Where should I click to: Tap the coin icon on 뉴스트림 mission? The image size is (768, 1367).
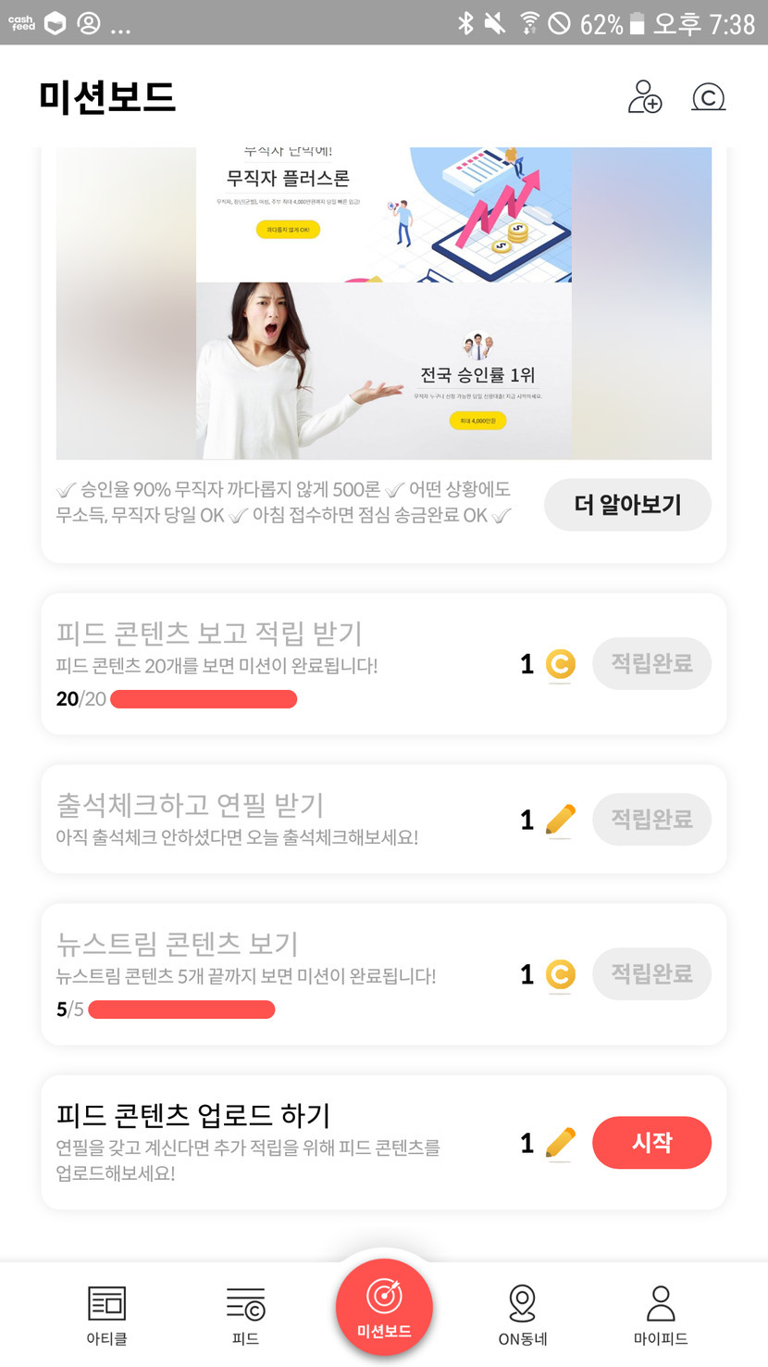560,974
